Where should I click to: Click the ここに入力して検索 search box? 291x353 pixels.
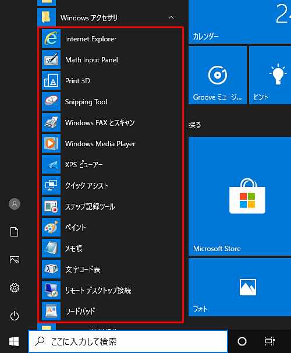[x=128, y=341]
